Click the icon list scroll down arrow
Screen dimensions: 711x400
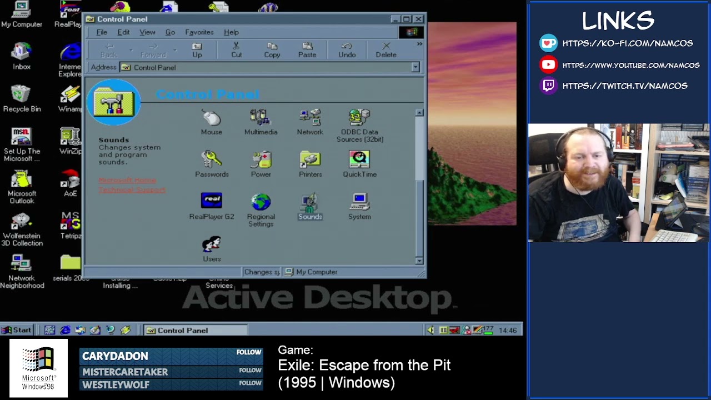tap(419, 261)
